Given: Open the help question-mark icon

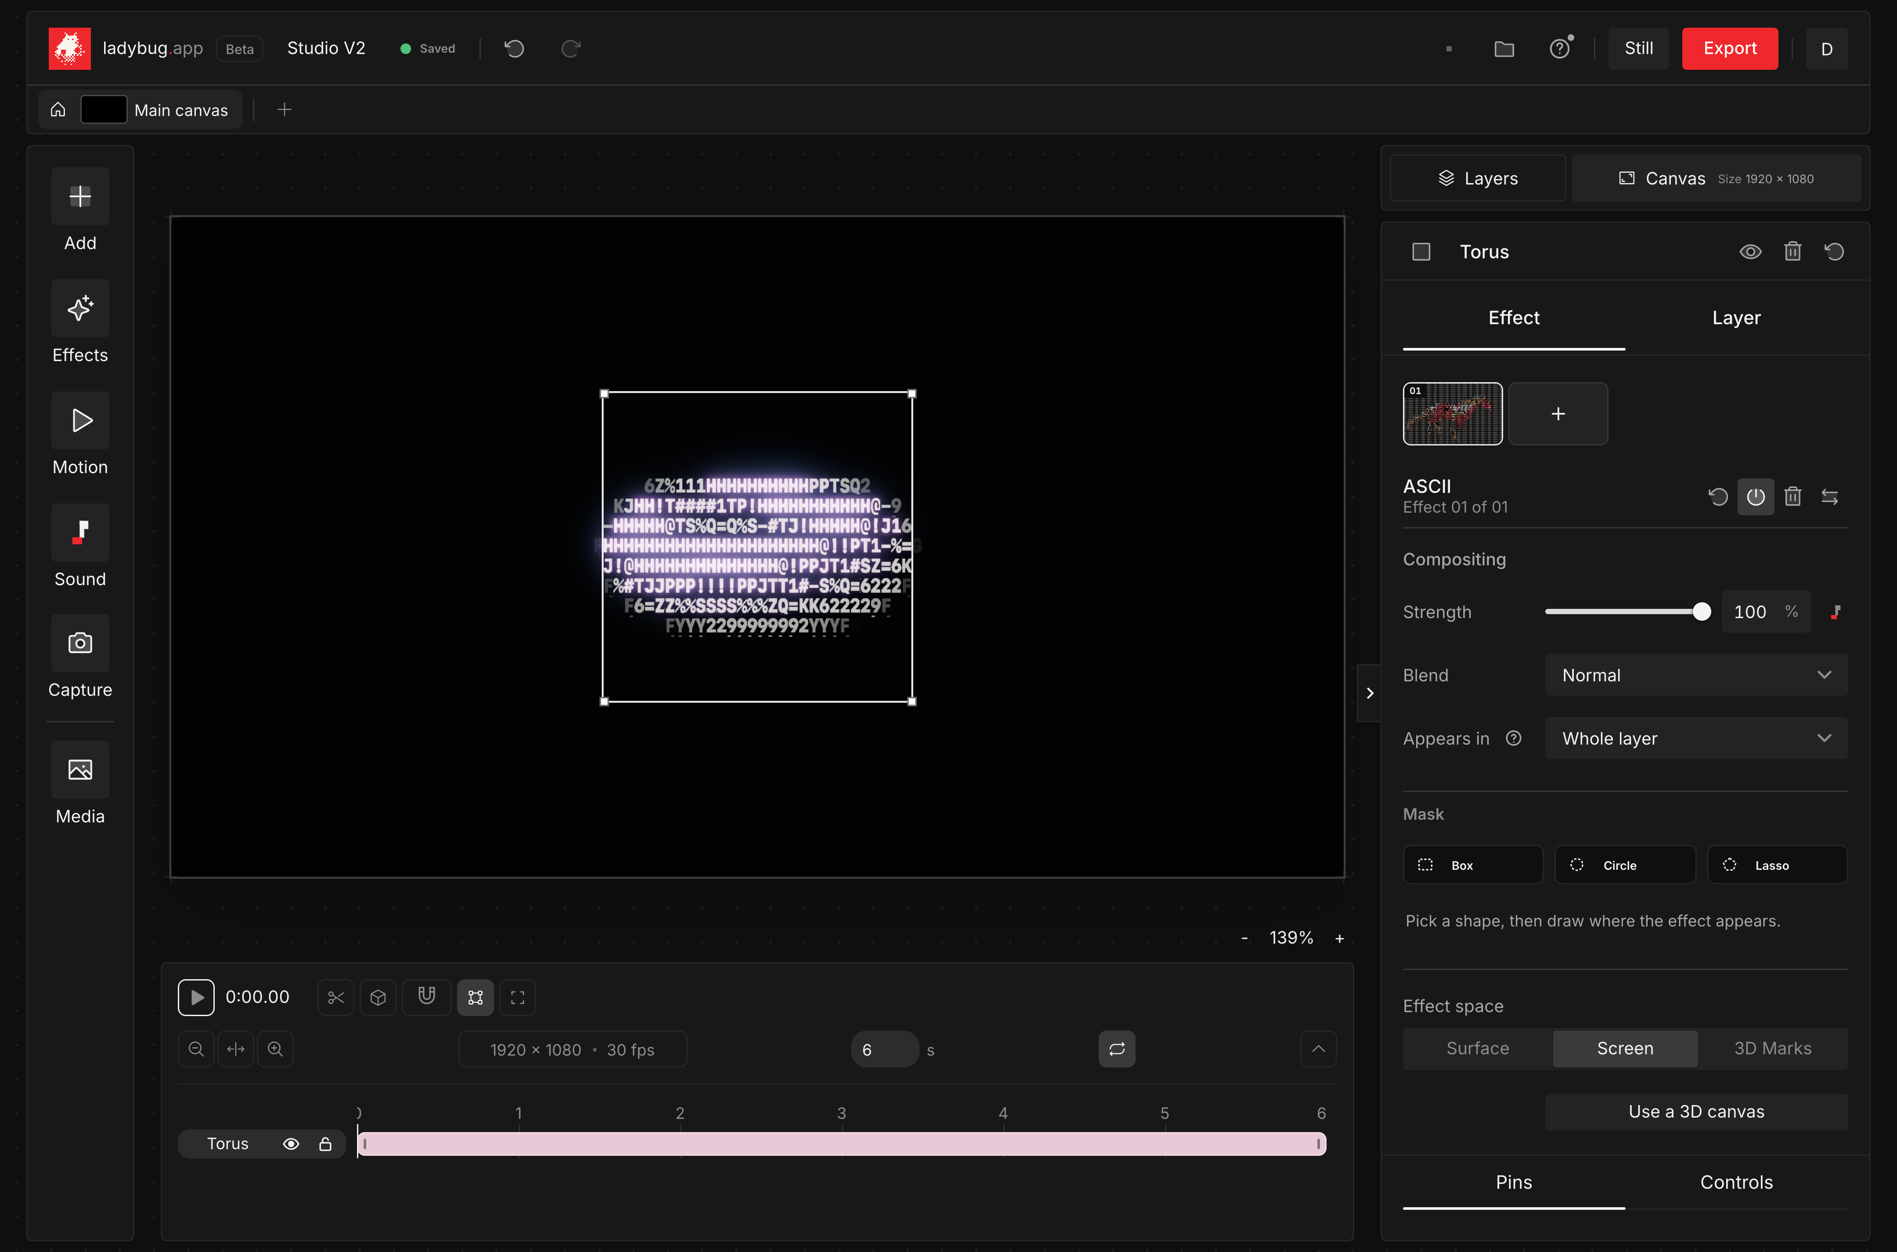Looking at the screenshot, I should coord(1560,49).
